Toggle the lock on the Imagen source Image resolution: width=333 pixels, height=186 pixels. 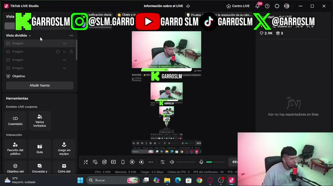click(71, 51)
